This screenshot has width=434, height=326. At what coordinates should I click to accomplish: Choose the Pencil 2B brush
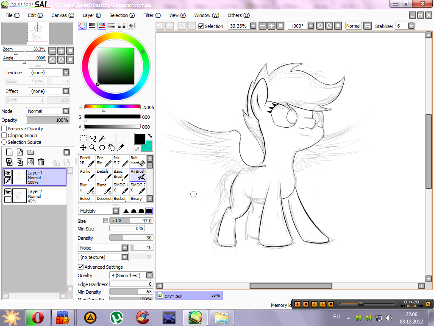[x=87, y=161]
